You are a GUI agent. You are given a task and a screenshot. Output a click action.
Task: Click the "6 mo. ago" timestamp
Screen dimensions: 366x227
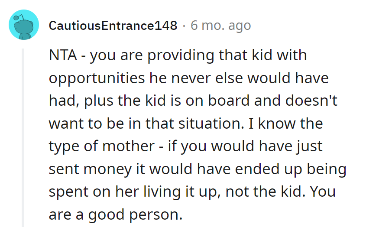tap(220, 26)
